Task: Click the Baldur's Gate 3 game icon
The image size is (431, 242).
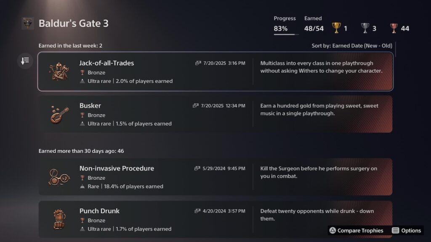Action: 28,24
